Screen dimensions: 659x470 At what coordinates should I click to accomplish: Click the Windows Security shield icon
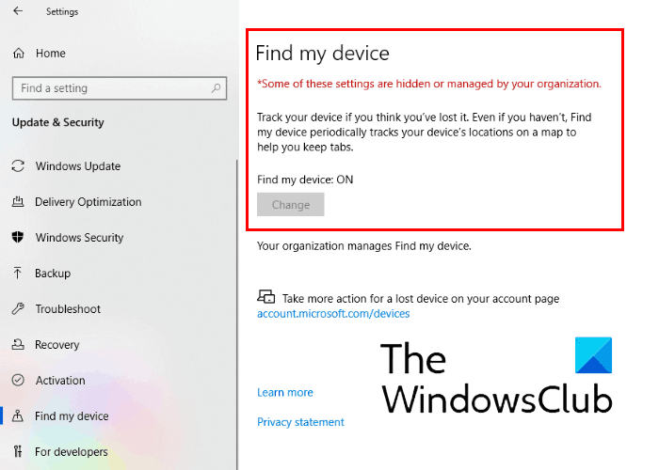point(18,238)
